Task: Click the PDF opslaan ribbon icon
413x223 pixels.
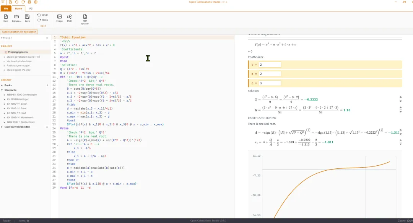Action: point(85,19)
